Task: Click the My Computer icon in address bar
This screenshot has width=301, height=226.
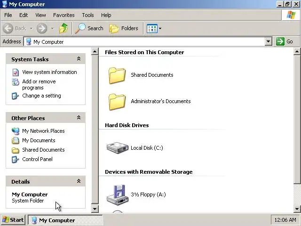Action: [28, 42]
